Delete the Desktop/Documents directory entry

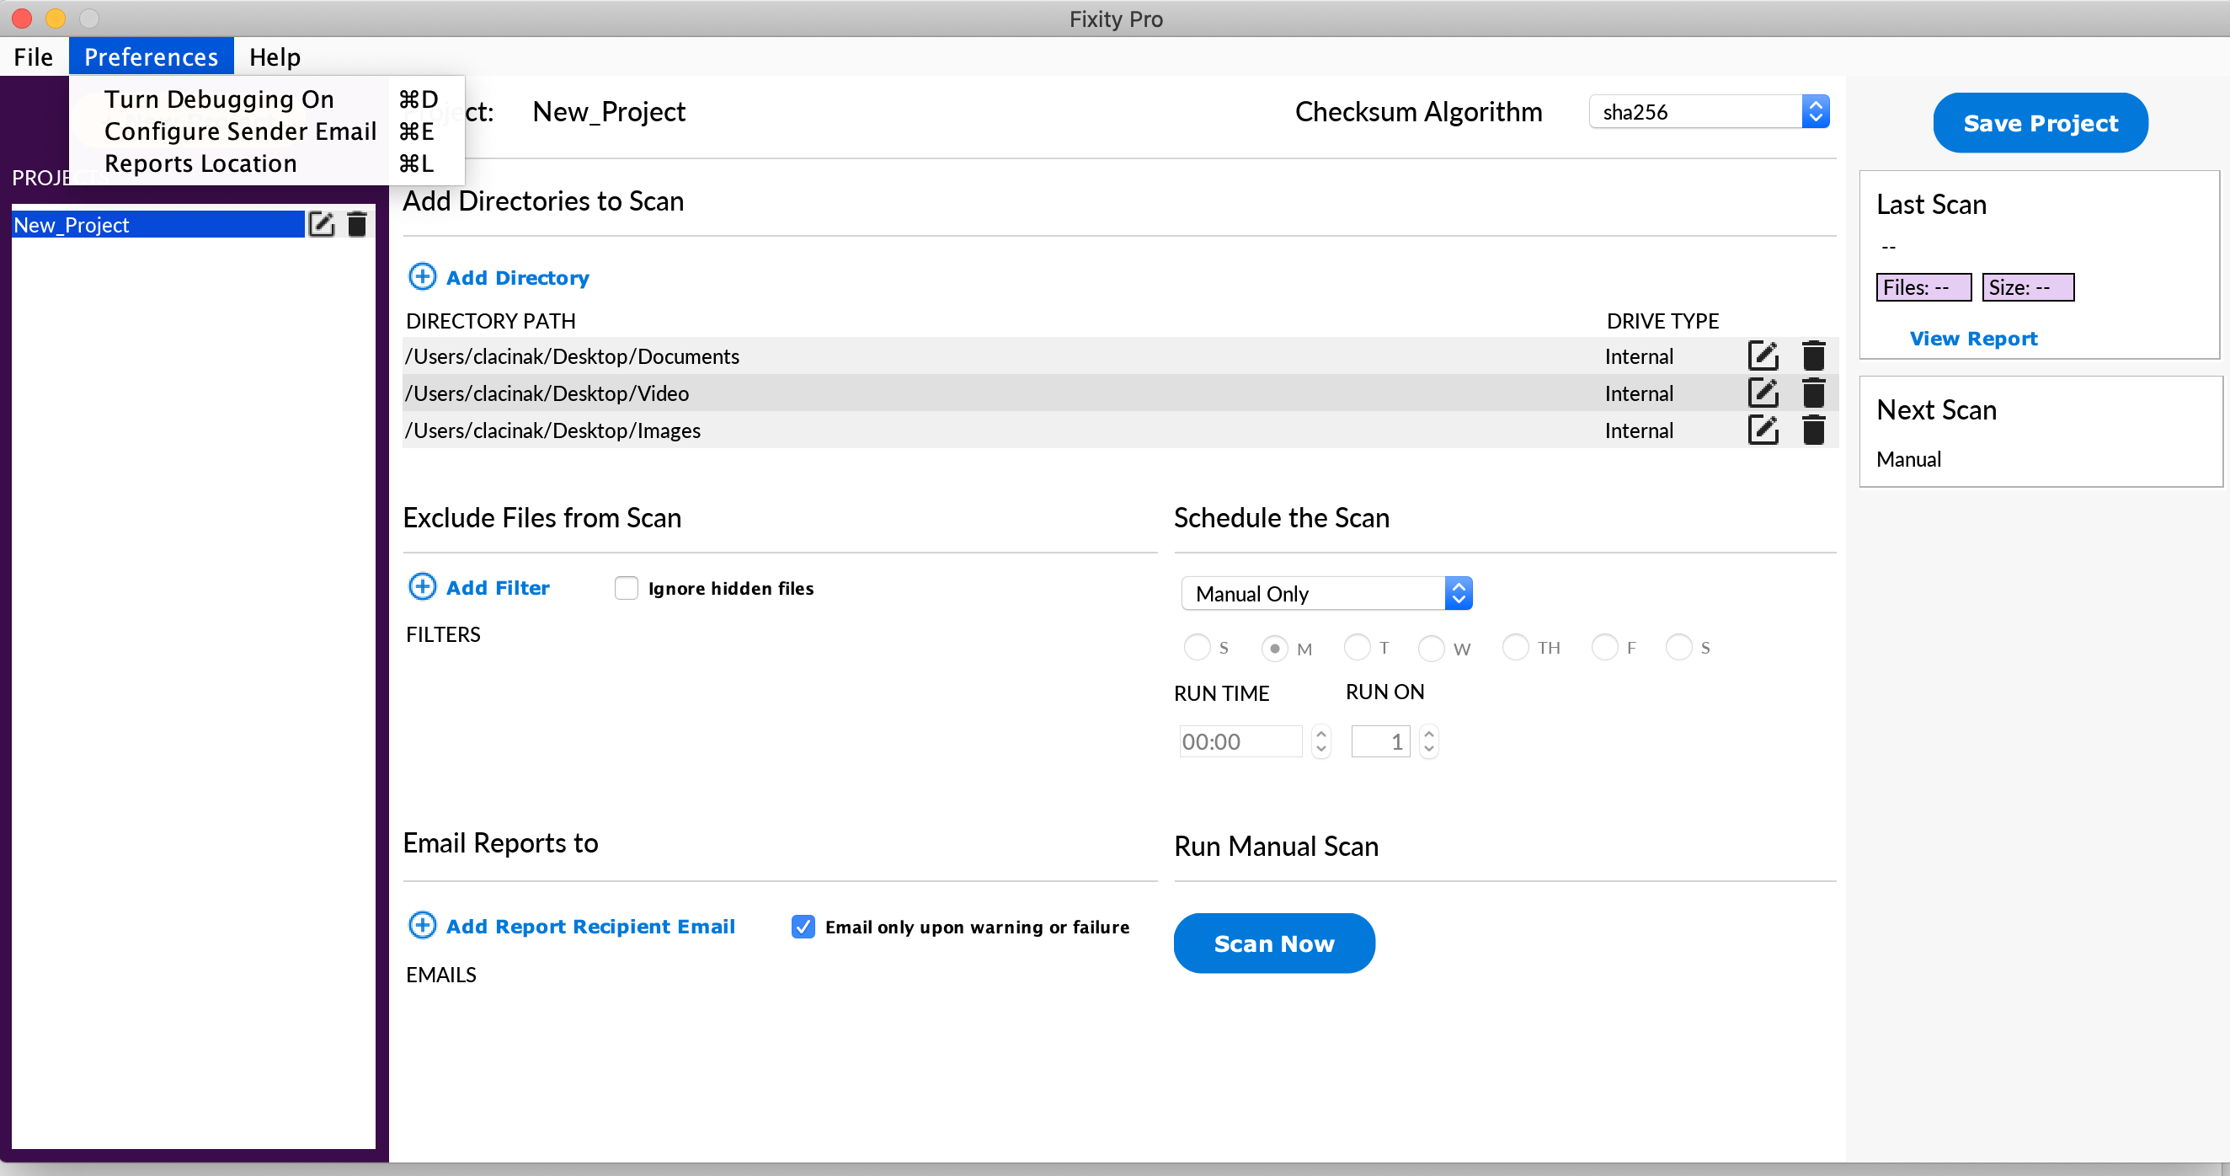(1814, 356)
